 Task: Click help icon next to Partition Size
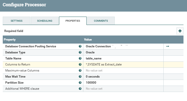coord(80,83)
